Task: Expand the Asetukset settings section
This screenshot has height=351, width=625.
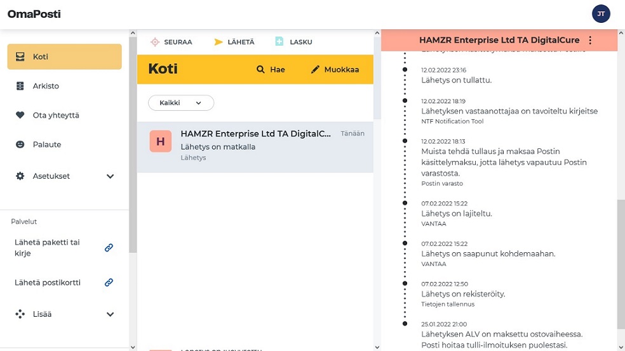Action: (110, 176)
